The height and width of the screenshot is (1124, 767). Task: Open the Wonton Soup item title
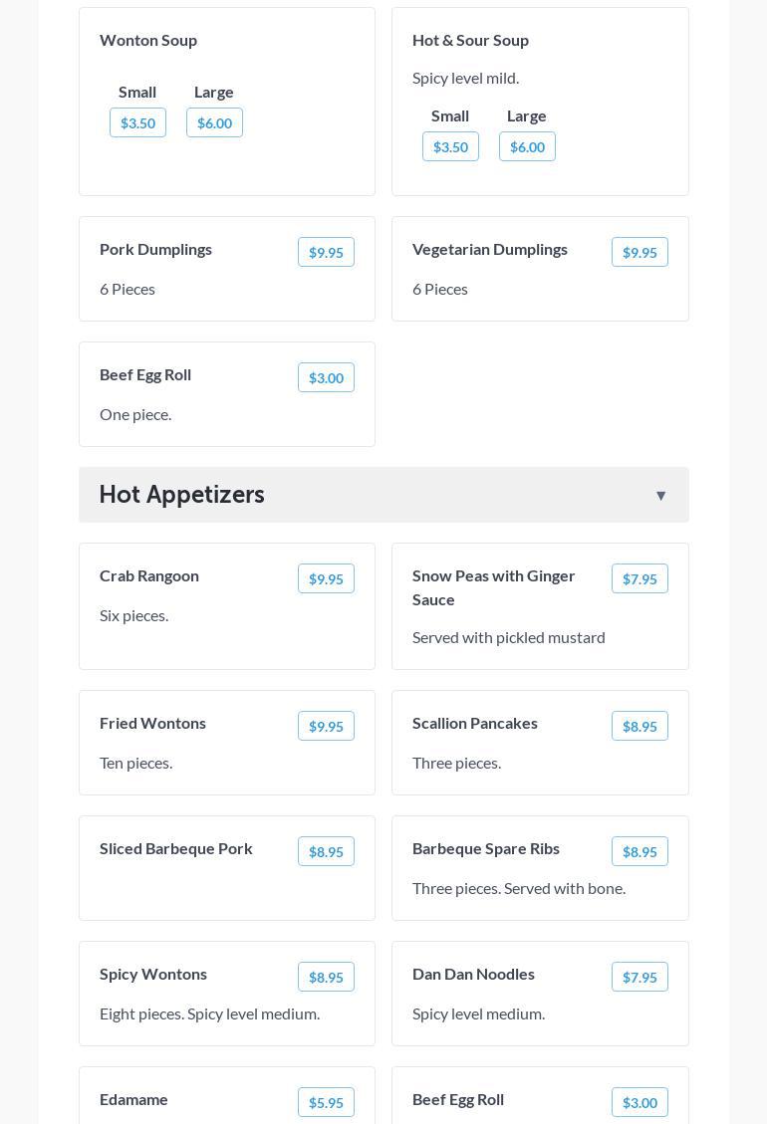pos(148,41)
